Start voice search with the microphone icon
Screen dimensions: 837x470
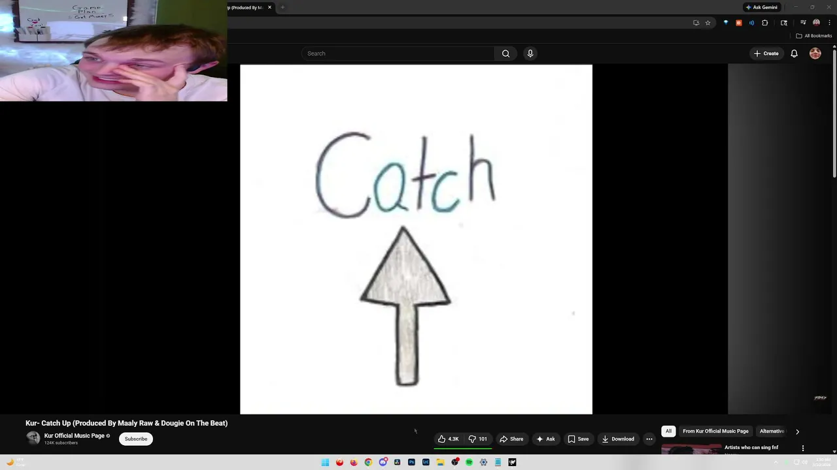pos(530,54)
